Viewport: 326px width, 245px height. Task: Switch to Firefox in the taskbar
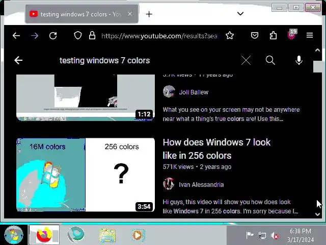44,235
